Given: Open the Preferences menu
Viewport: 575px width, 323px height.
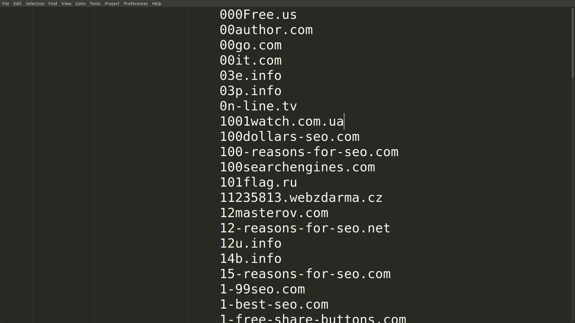Looking at the screenshot, I should [136, 3].
